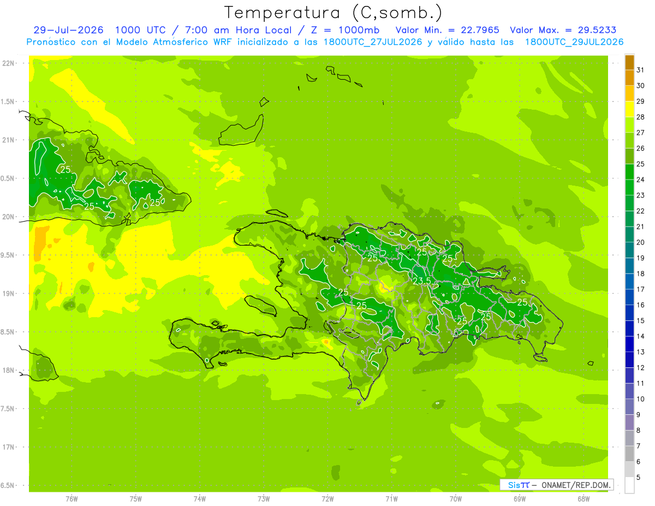Click the "20N" latitude label
This screenshot has width=655, height=506.
point(9,217)
